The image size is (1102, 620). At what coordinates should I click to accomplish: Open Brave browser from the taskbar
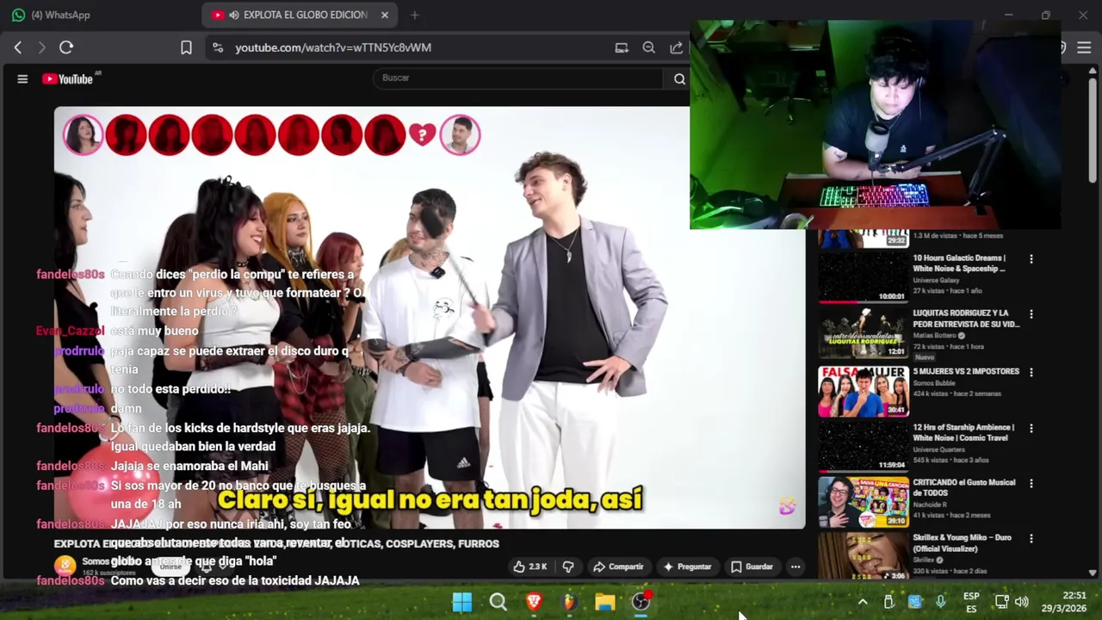(534, 602)
